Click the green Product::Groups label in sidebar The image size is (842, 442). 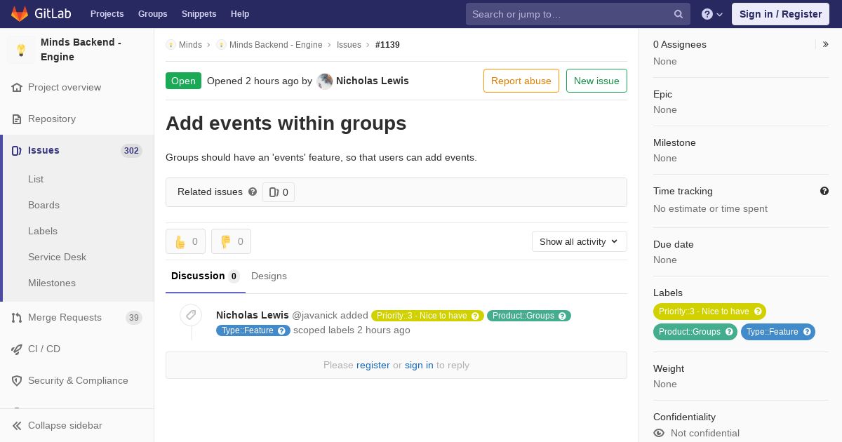695,332
